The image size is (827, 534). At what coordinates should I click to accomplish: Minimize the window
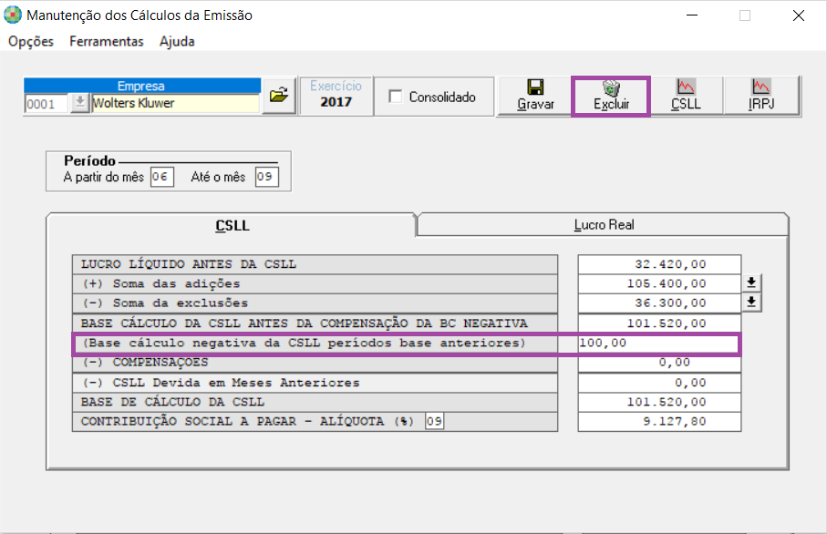(x=692, y=15)
